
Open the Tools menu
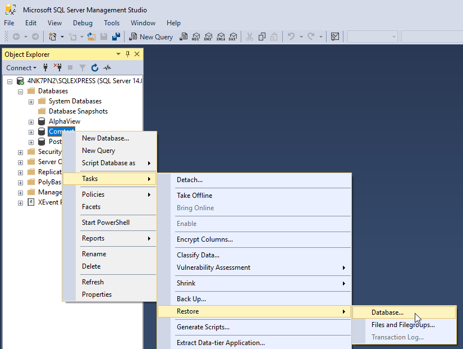[112, 23]
